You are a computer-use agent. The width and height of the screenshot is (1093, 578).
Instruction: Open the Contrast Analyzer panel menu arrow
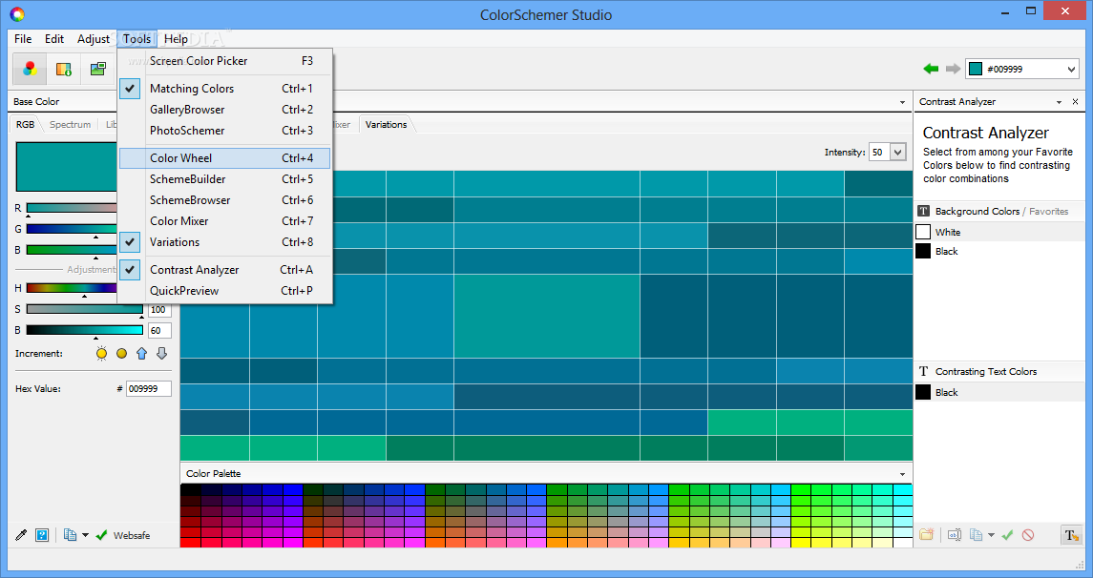[1059, 102]
